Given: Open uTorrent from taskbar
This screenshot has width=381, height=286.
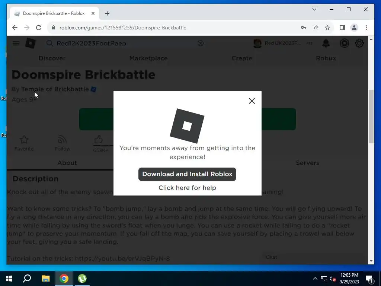Looking at the screenshot, I should point(82,279).
